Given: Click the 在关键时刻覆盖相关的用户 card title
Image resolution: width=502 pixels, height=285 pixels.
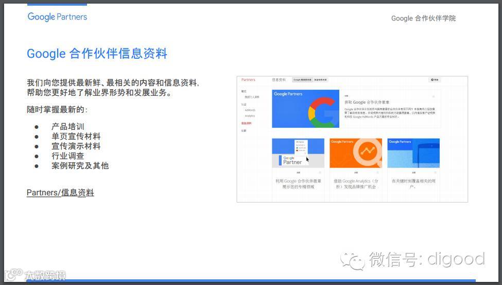Looking at the screenshot, I should tap(413, 183).
